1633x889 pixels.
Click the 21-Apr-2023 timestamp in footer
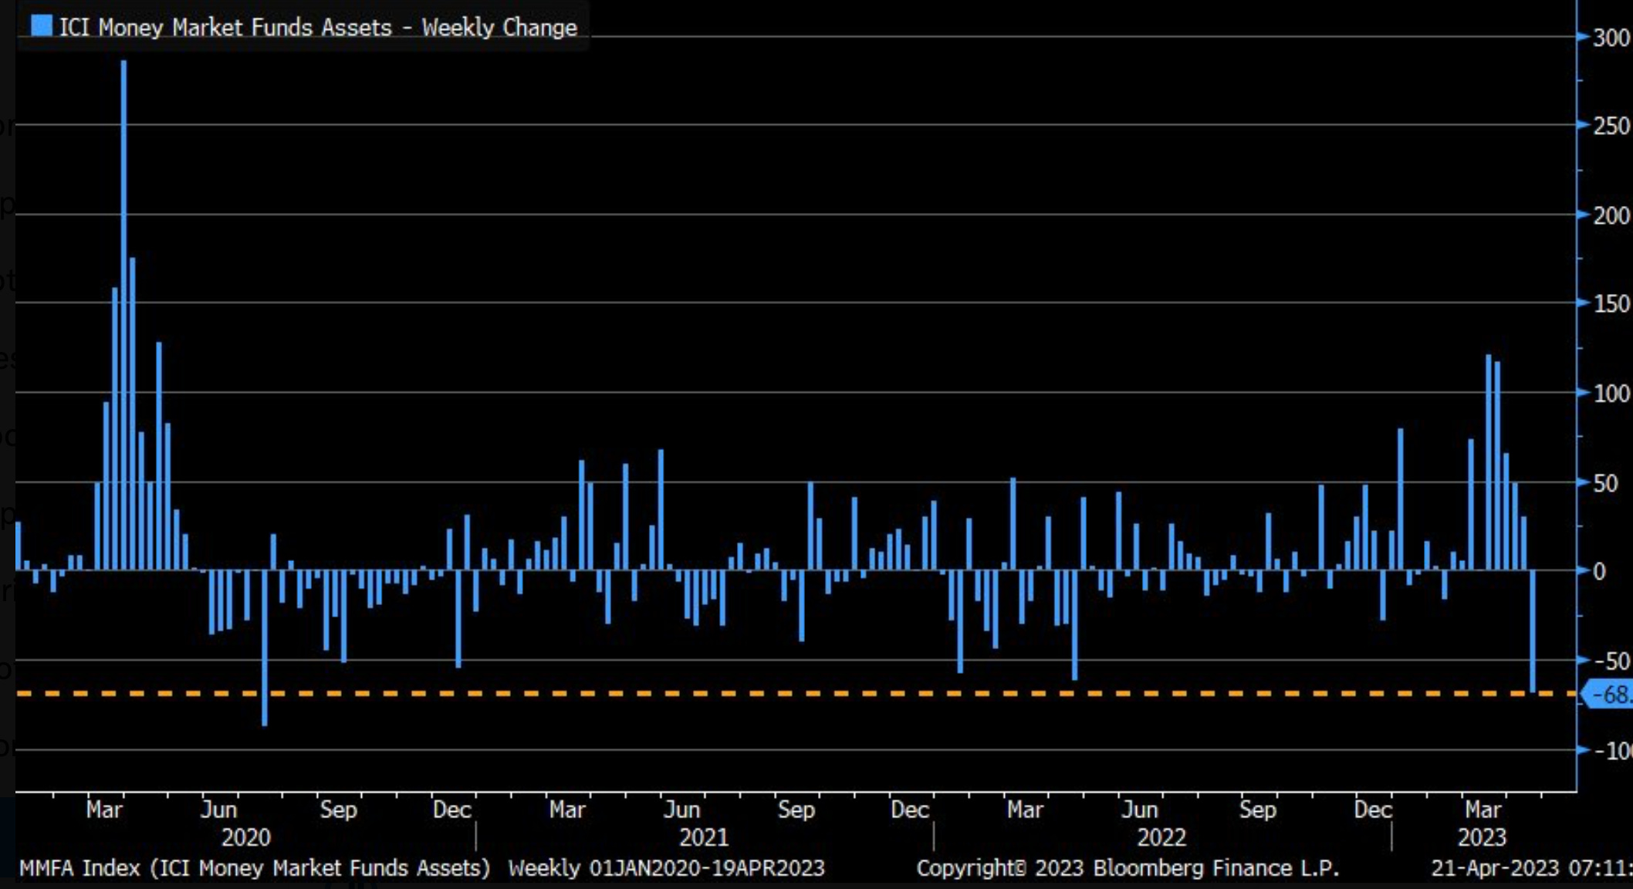point(1531,868)
